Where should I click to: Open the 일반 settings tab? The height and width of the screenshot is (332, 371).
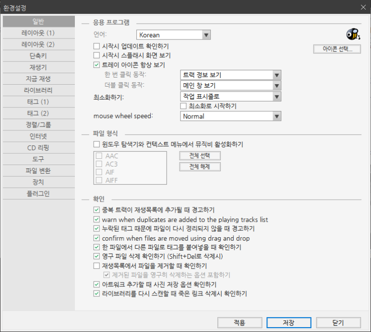pos(38,22)
